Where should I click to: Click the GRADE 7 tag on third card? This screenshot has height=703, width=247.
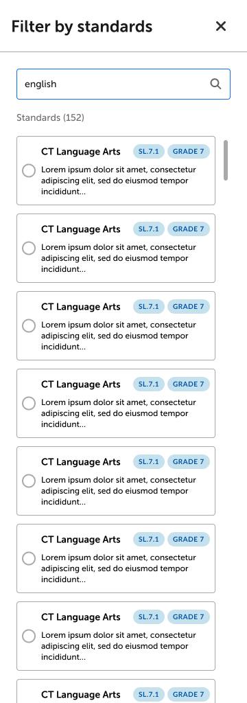pyautogui.click(x=188, y=307)
